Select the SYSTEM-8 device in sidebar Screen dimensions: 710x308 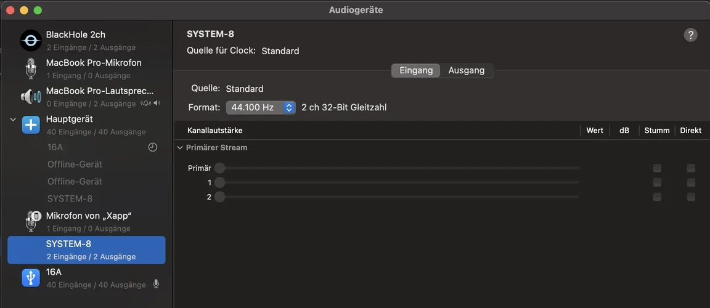pyautogui.click(x=86, y=249)
